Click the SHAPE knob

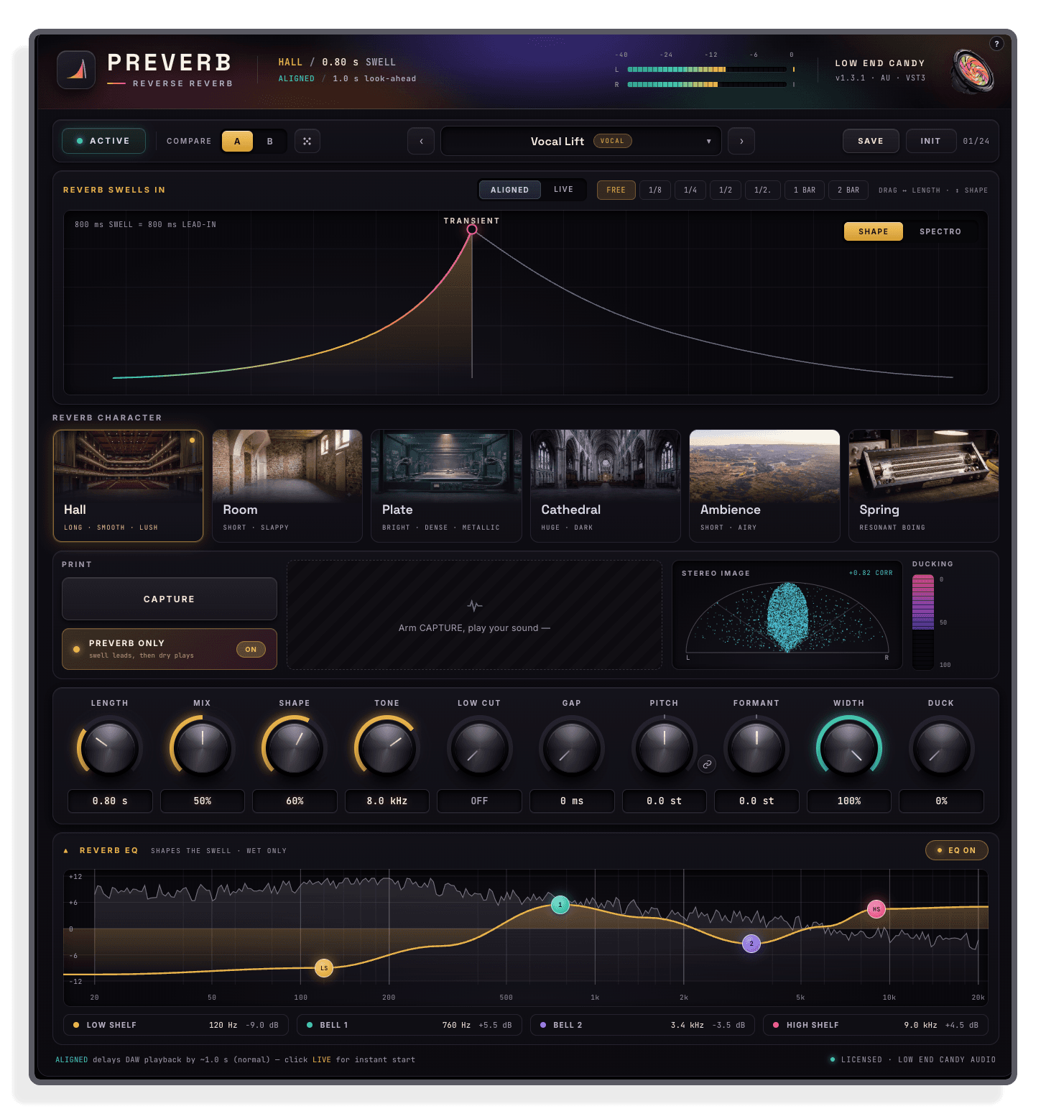coord(295,748)
